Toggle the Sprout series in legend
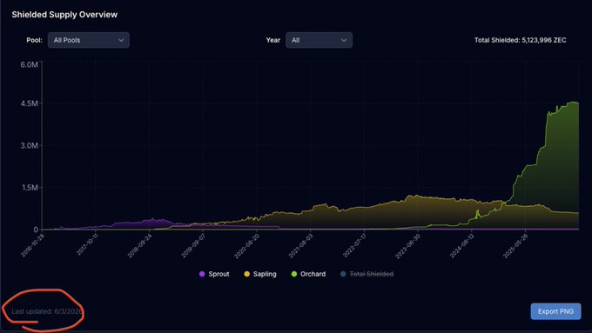This screenshot has width=592, height=333. point(214,274)
